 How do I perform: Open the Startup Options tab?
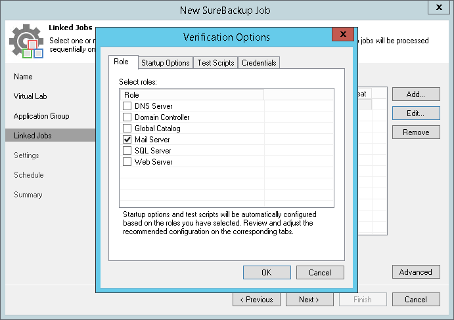[x=166, y=63]
